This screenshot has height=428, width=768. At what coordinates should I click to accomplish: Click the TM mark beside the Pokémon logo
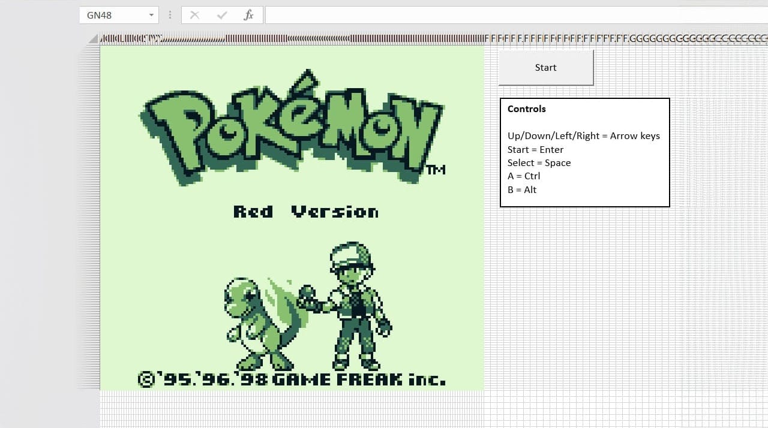[437, 170]
